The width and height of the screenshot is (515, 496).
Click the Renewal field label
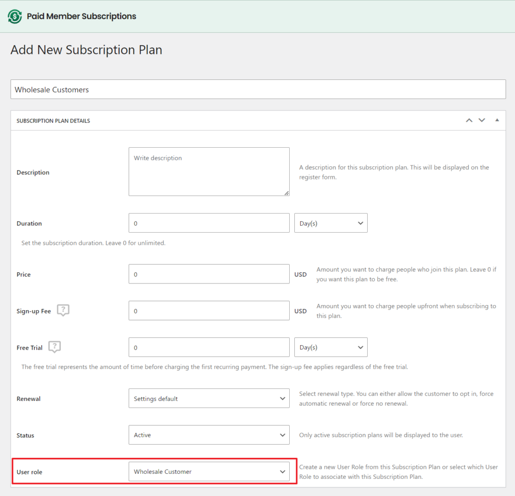point(29,399)
